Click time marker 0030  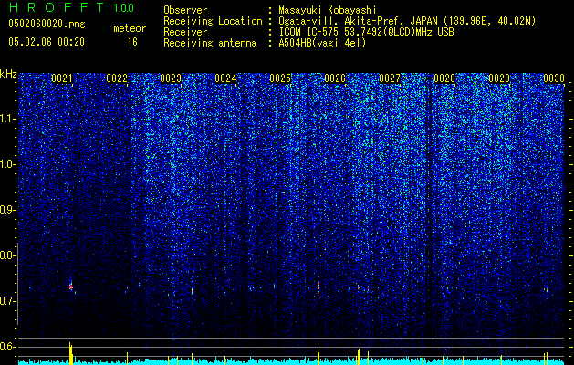coord(554,78)
